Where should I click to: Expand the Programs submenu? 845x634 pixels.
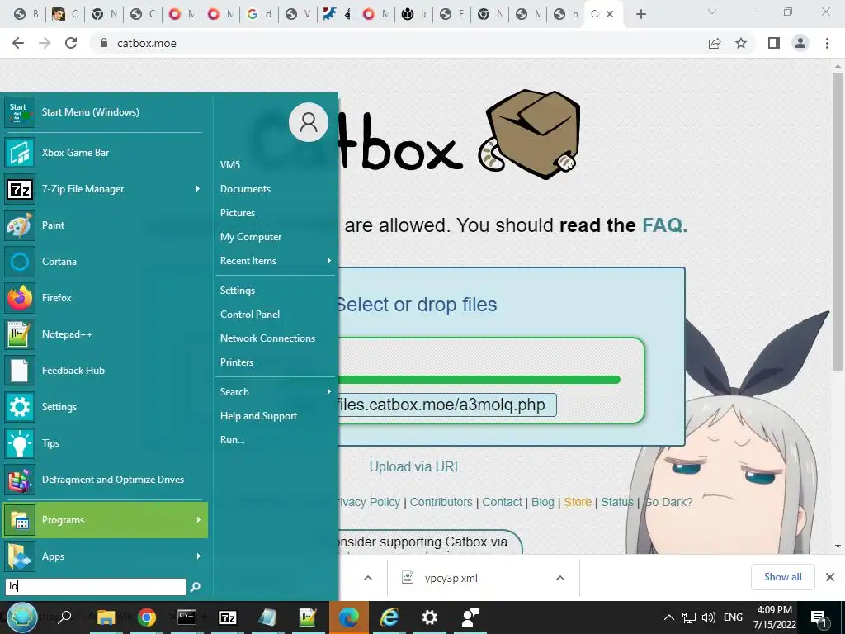click(105, 520)
